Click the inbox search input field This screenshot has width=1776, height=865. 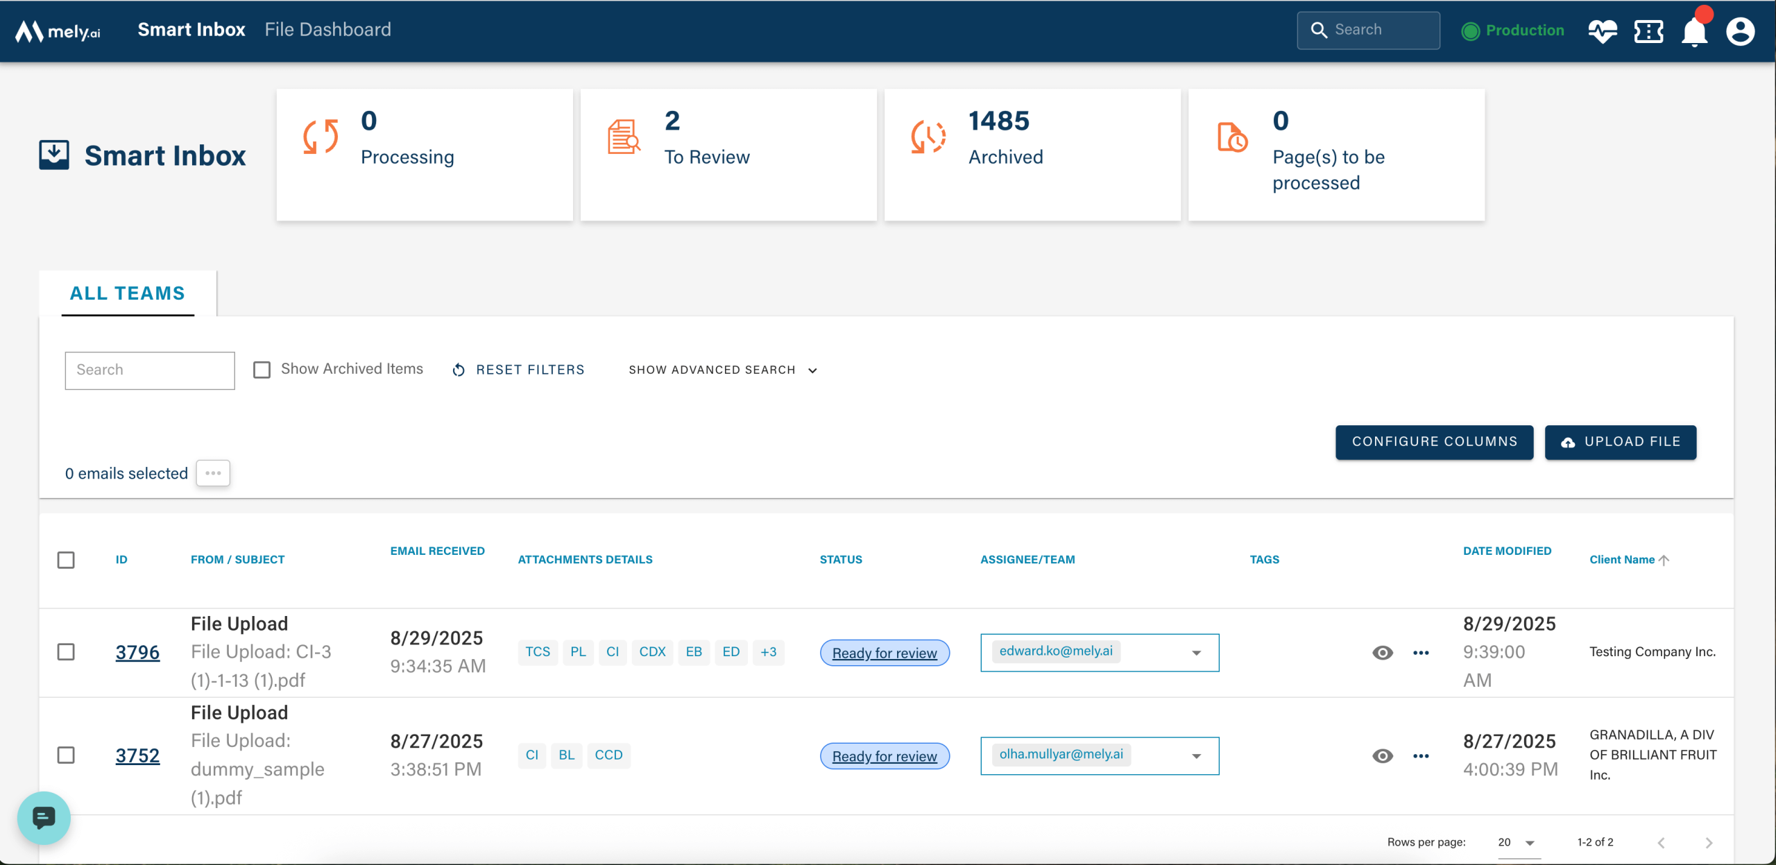pos(150,370)
